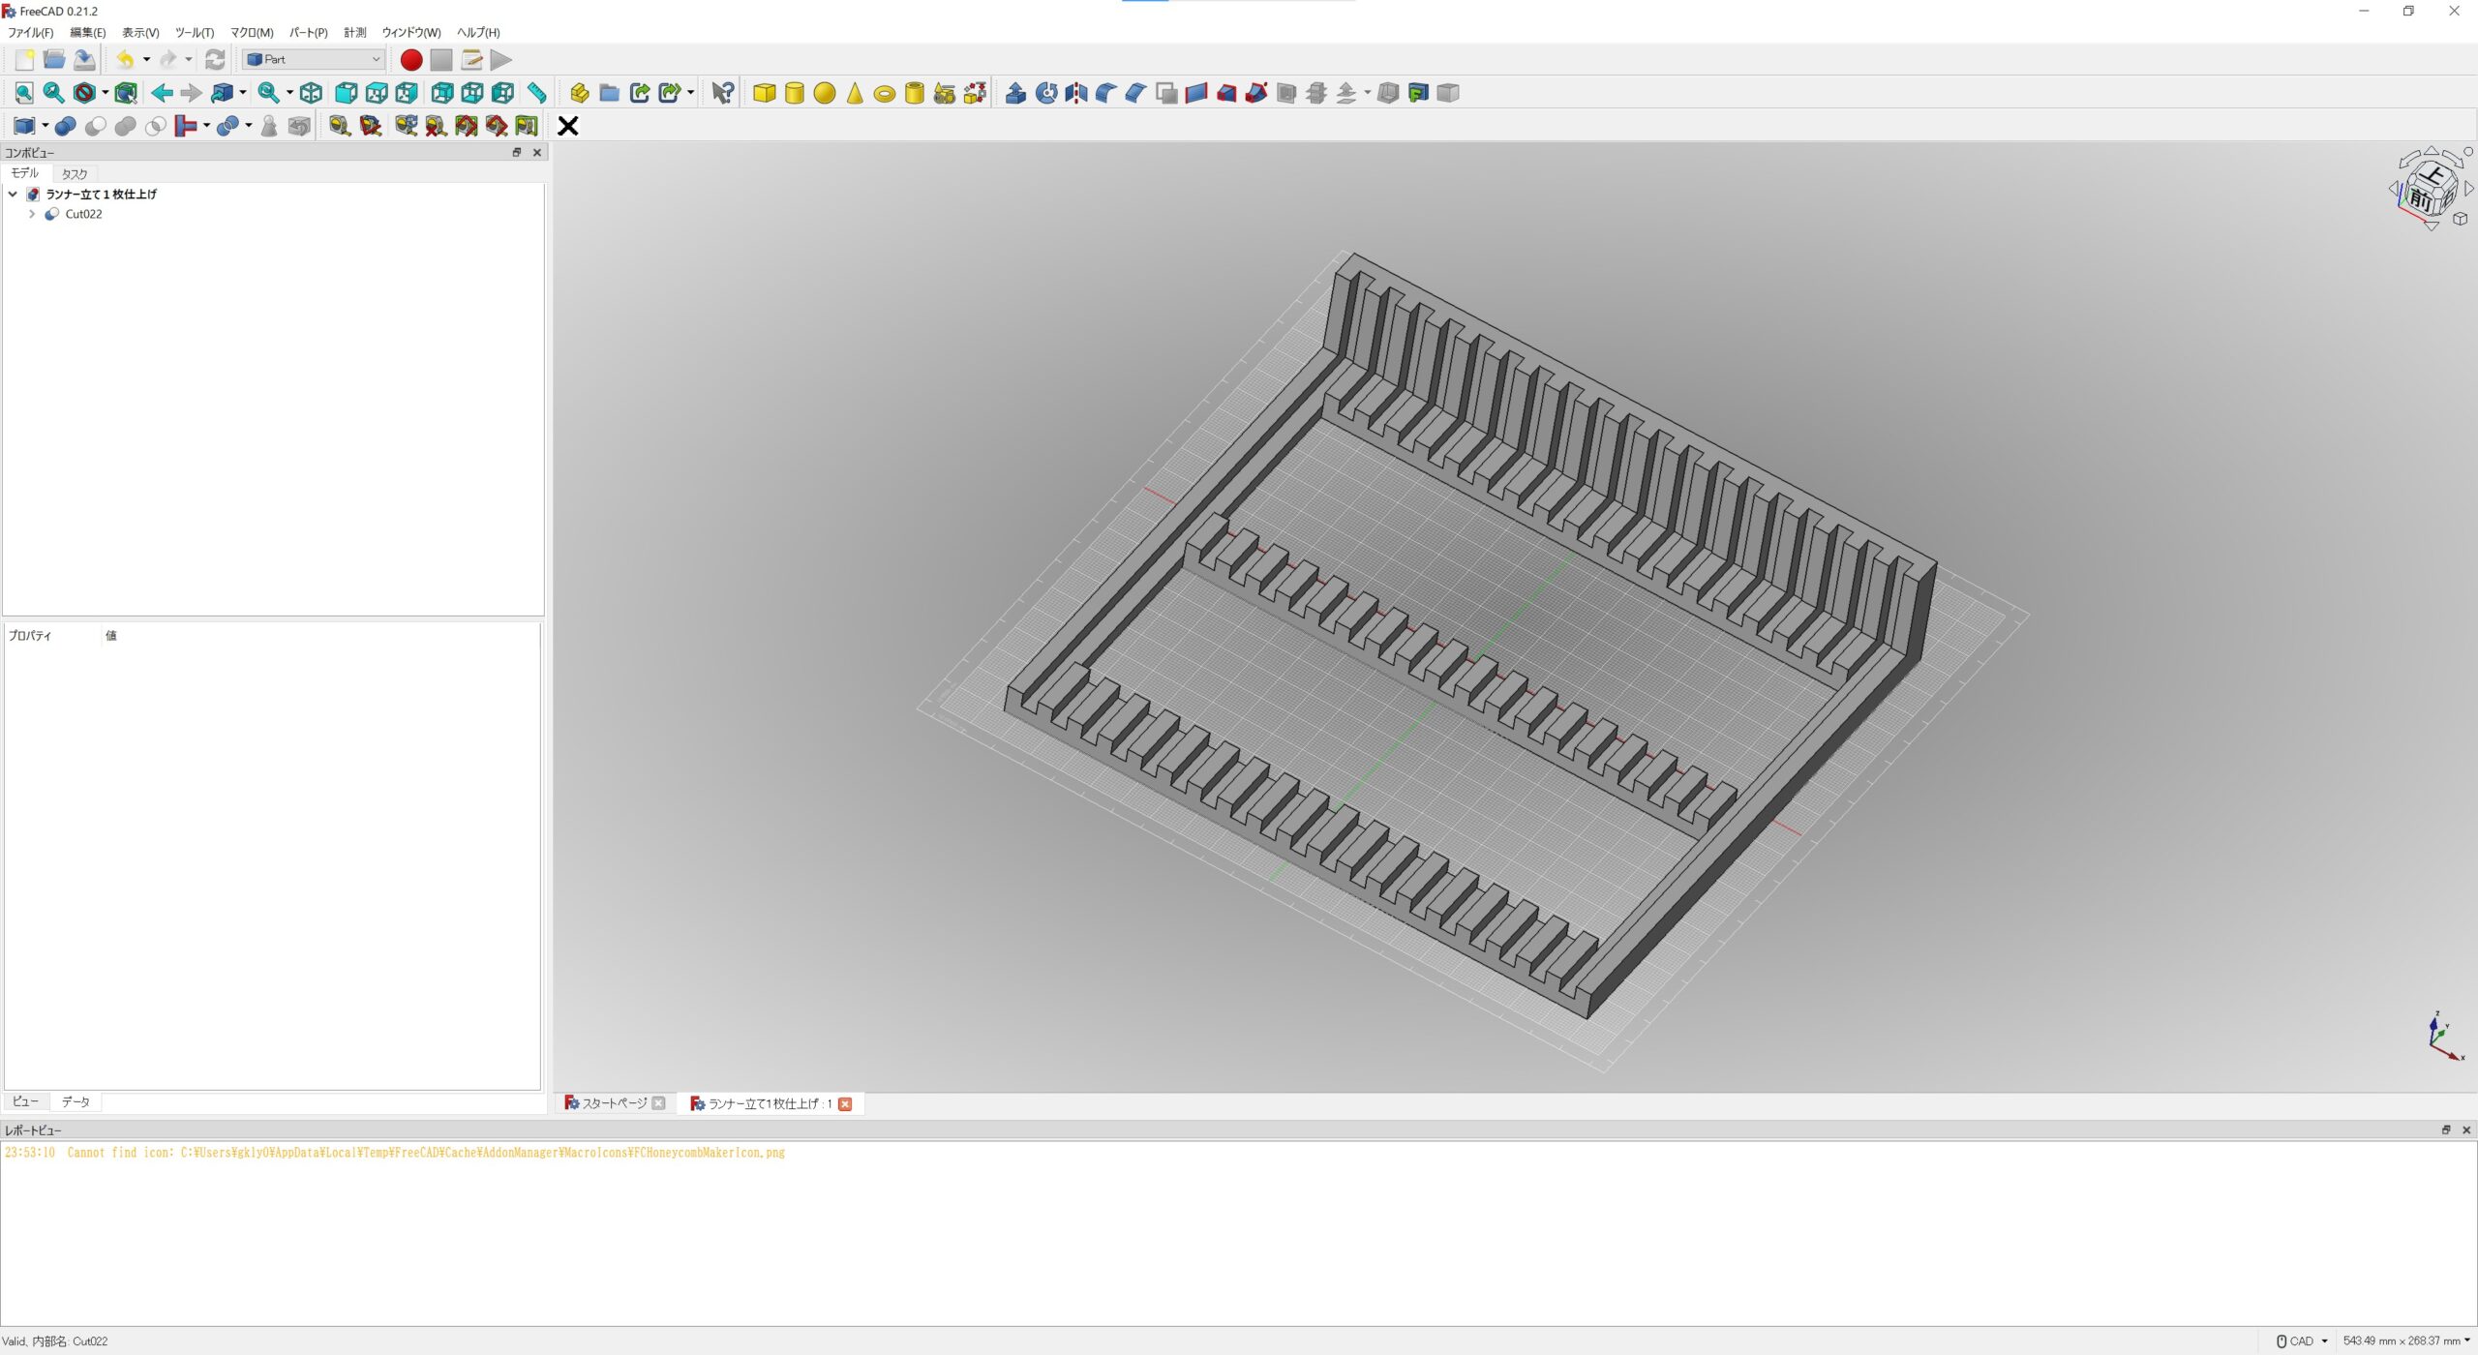This screenshot has height=1355, width=2478.
Task: Switch to the タスク tab
Action: (x=75, y=174)
